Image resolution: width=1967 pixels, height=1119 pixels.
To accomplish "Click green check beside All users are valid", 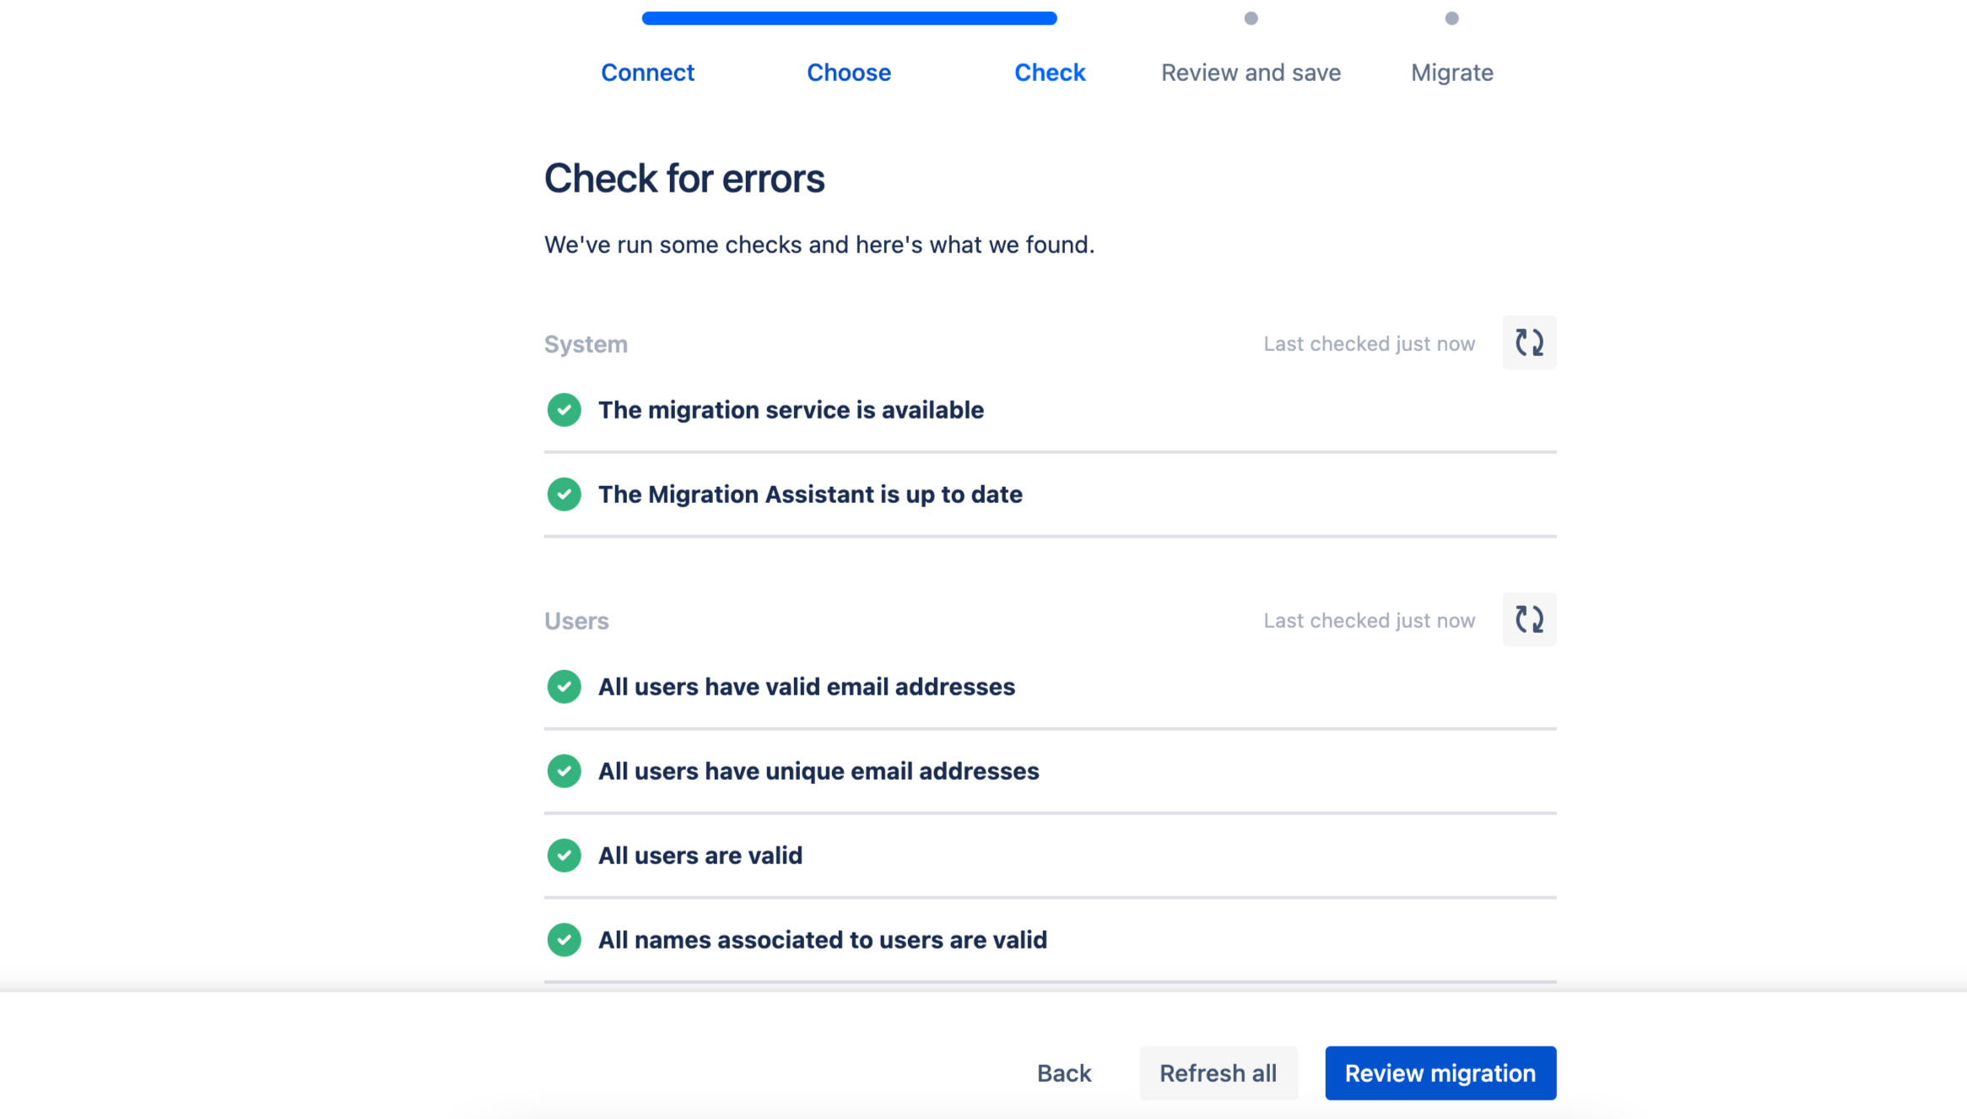I will point(564,856).
